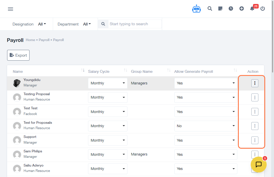Change Allow Generate Payroll for Test for Proposals
This screenshot has width=274, height=177.
pyautogui.click(x=206, y=126)
